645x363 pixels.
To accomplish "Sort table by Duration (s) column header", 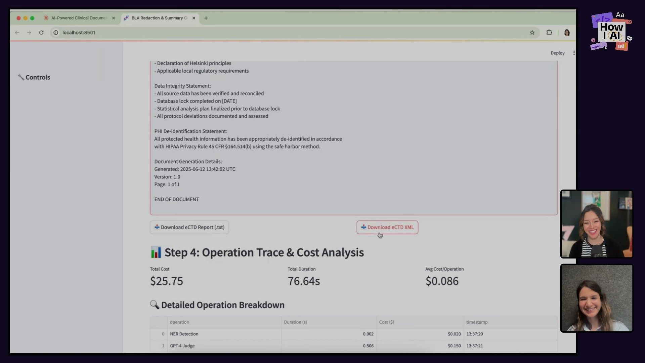I will 329,322.
